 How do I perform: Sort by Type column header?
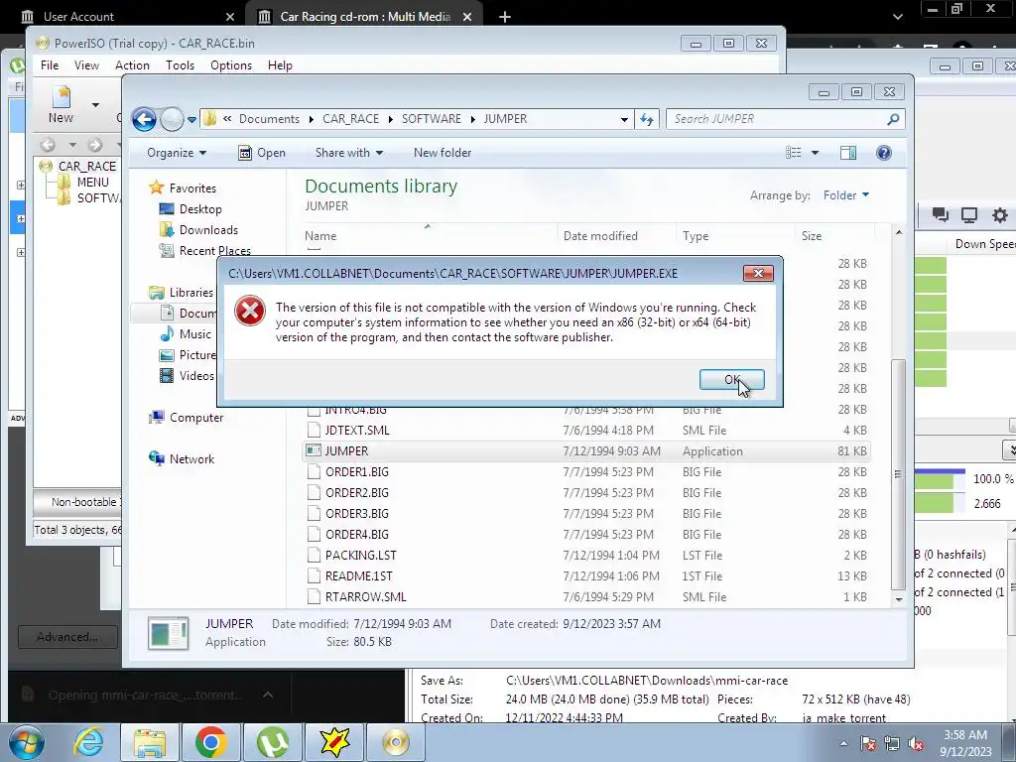coord(696,236)
